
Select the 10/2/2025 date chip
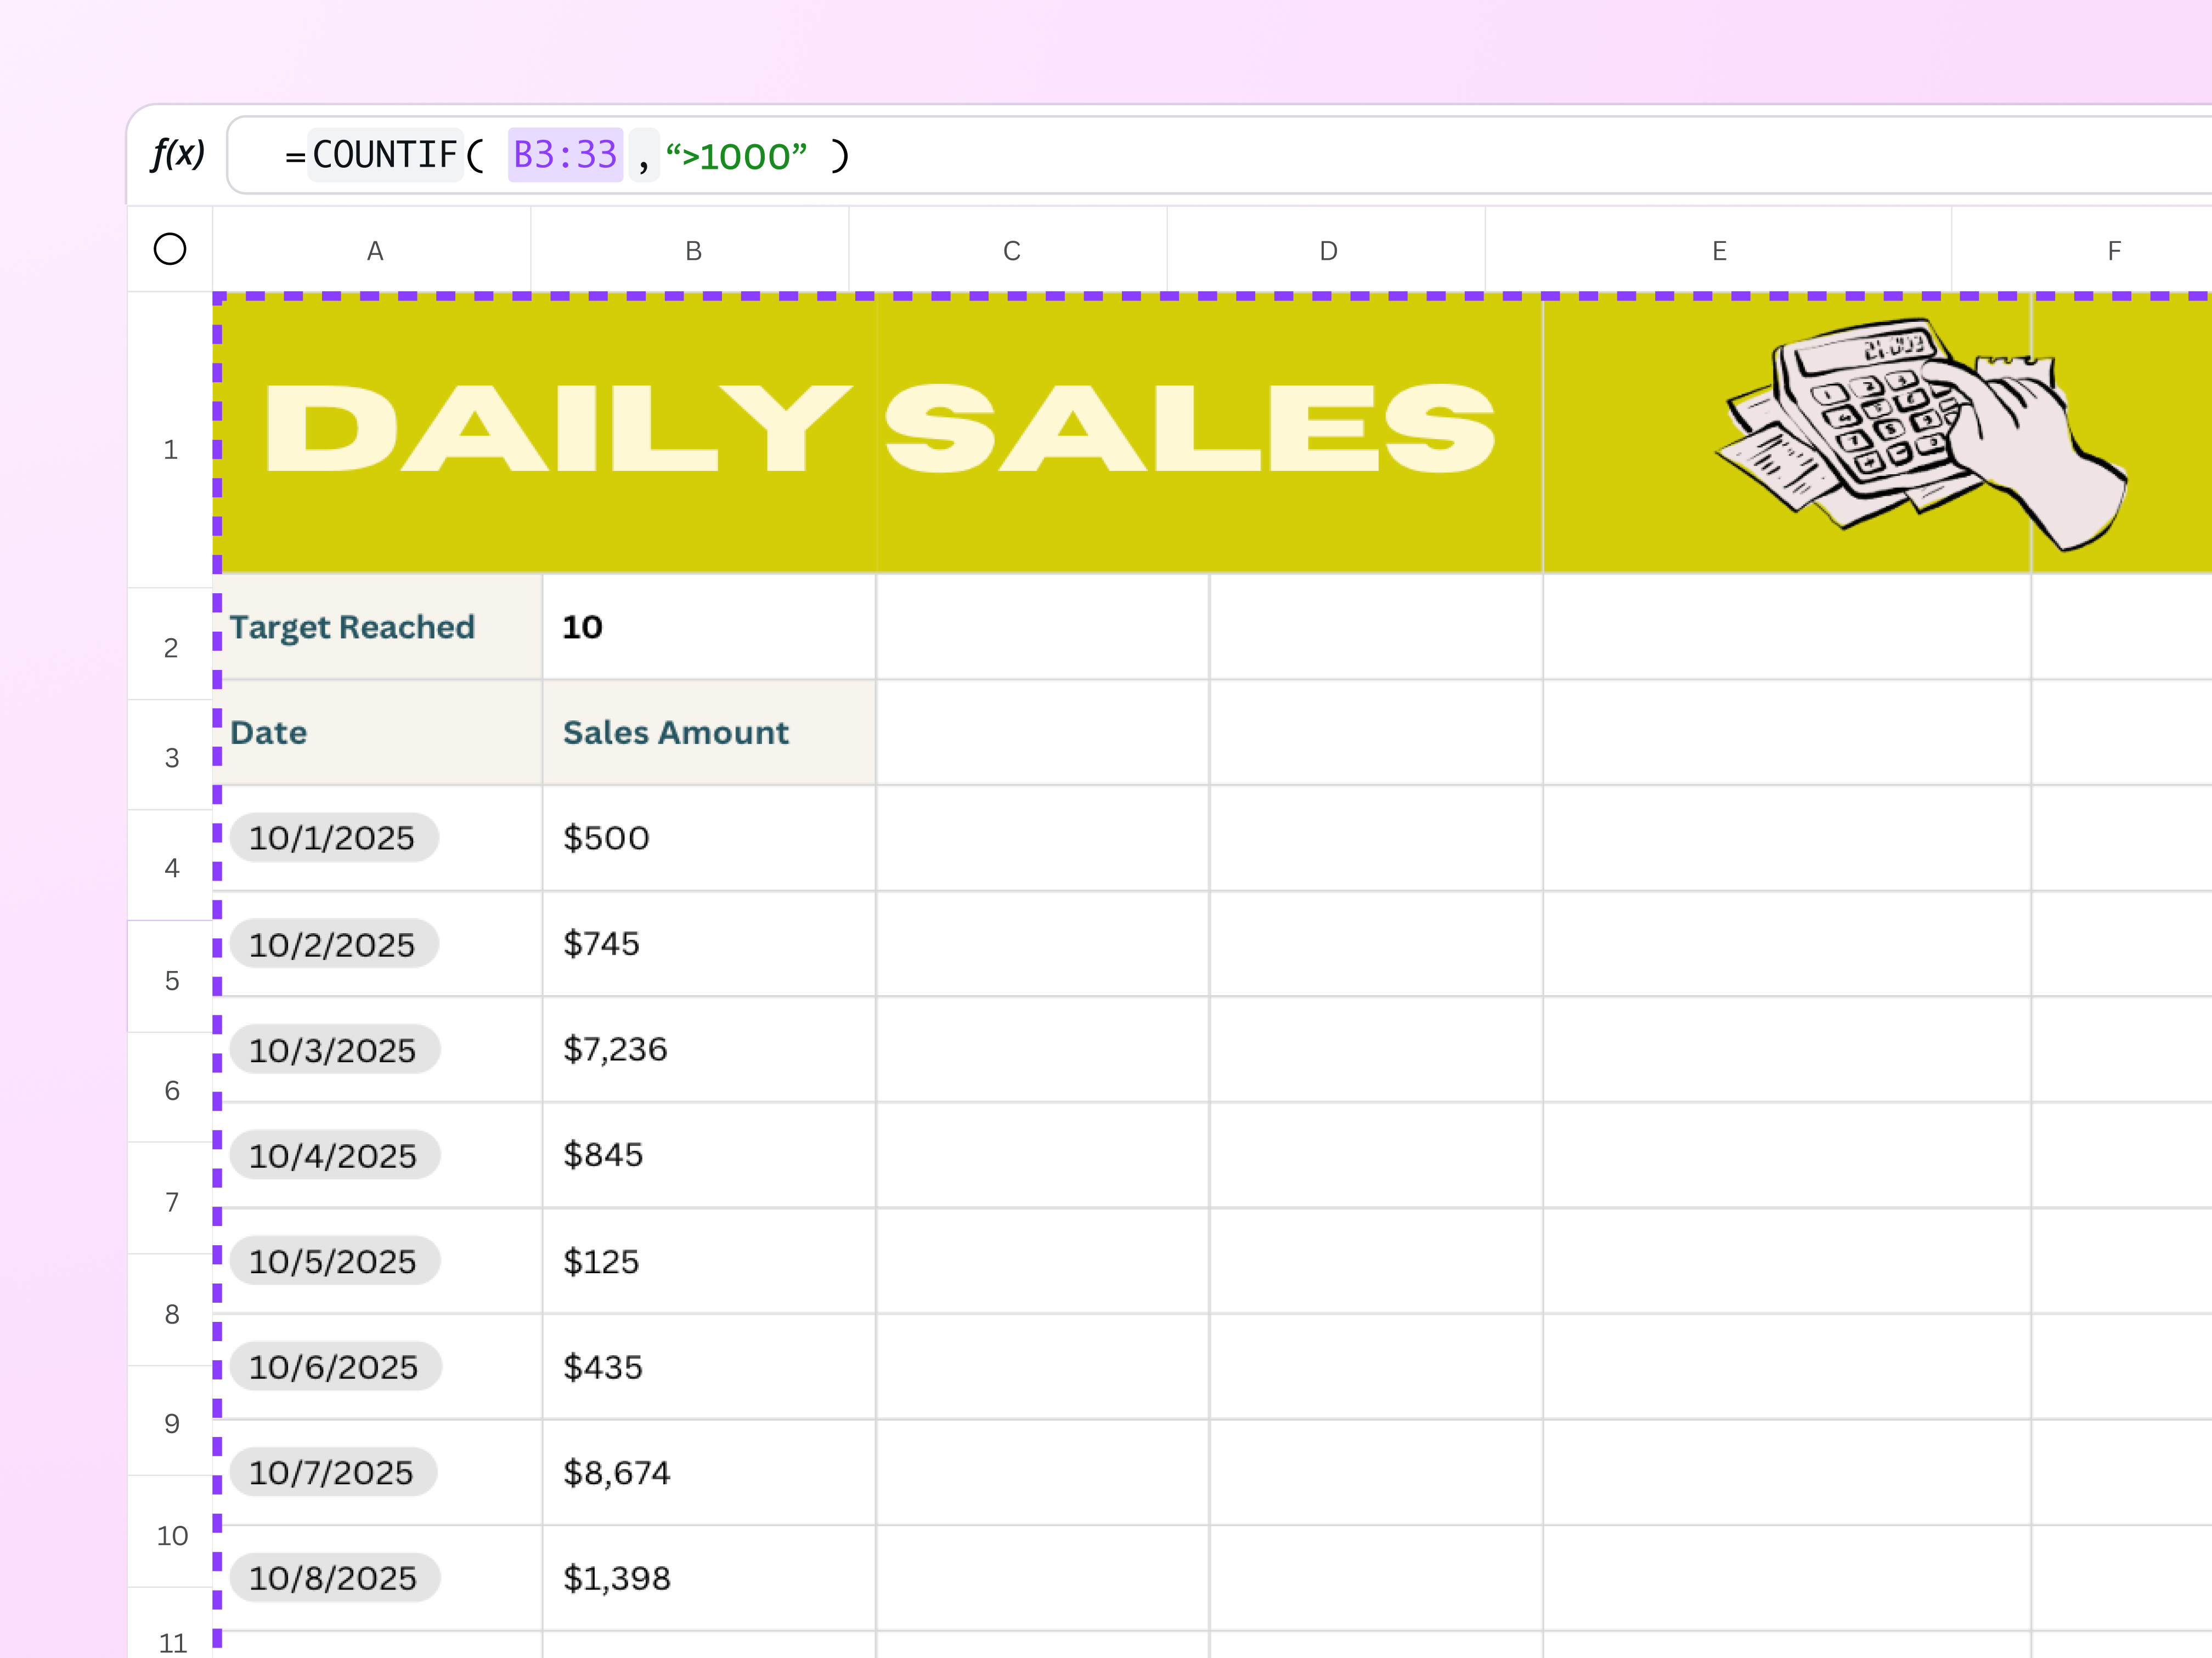(x=333, y=944)
